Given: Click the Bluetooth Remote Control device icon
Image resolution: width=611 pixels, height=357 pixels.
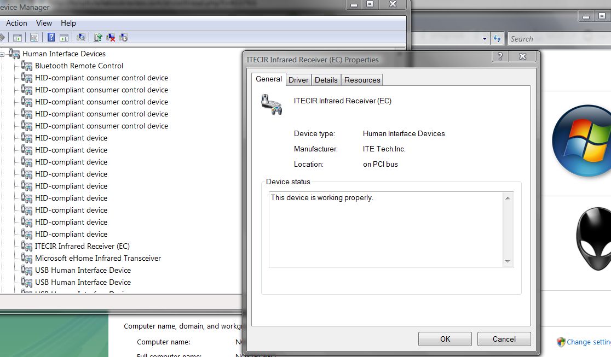Looking at the screenshot, I should tap(27, 66).
